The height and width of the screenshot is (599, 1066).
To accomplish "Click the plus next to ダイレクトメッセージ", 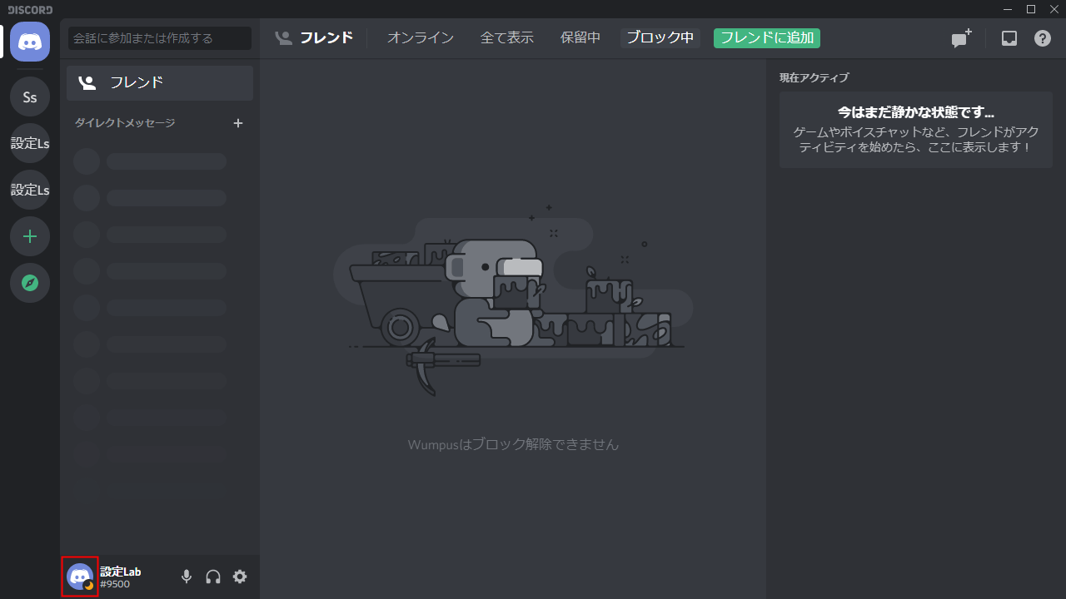I will [238, 123].
